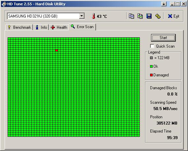Click the red thermometer temperature icon
188x151 pixels.
click(x=94, y=16)
